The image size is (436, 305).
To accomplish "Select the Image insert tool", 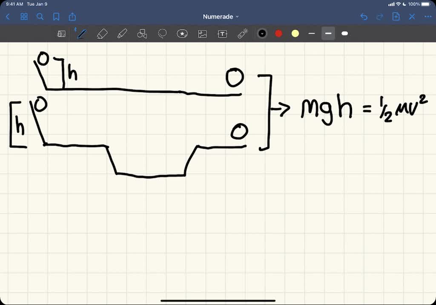I will (x=202, y=34).
